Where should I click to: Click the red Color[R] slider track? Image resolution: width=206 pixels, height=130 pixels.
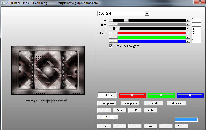point(149,33)
